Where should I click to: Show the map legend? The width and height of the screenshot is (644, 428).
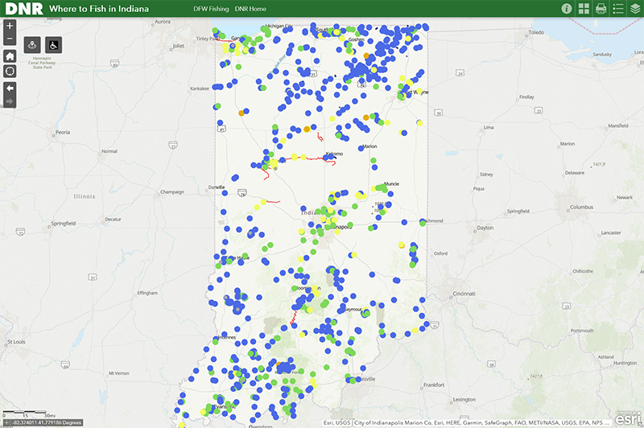[618, 9]
